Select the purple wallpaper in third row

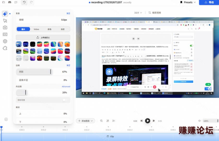(33, 58)
